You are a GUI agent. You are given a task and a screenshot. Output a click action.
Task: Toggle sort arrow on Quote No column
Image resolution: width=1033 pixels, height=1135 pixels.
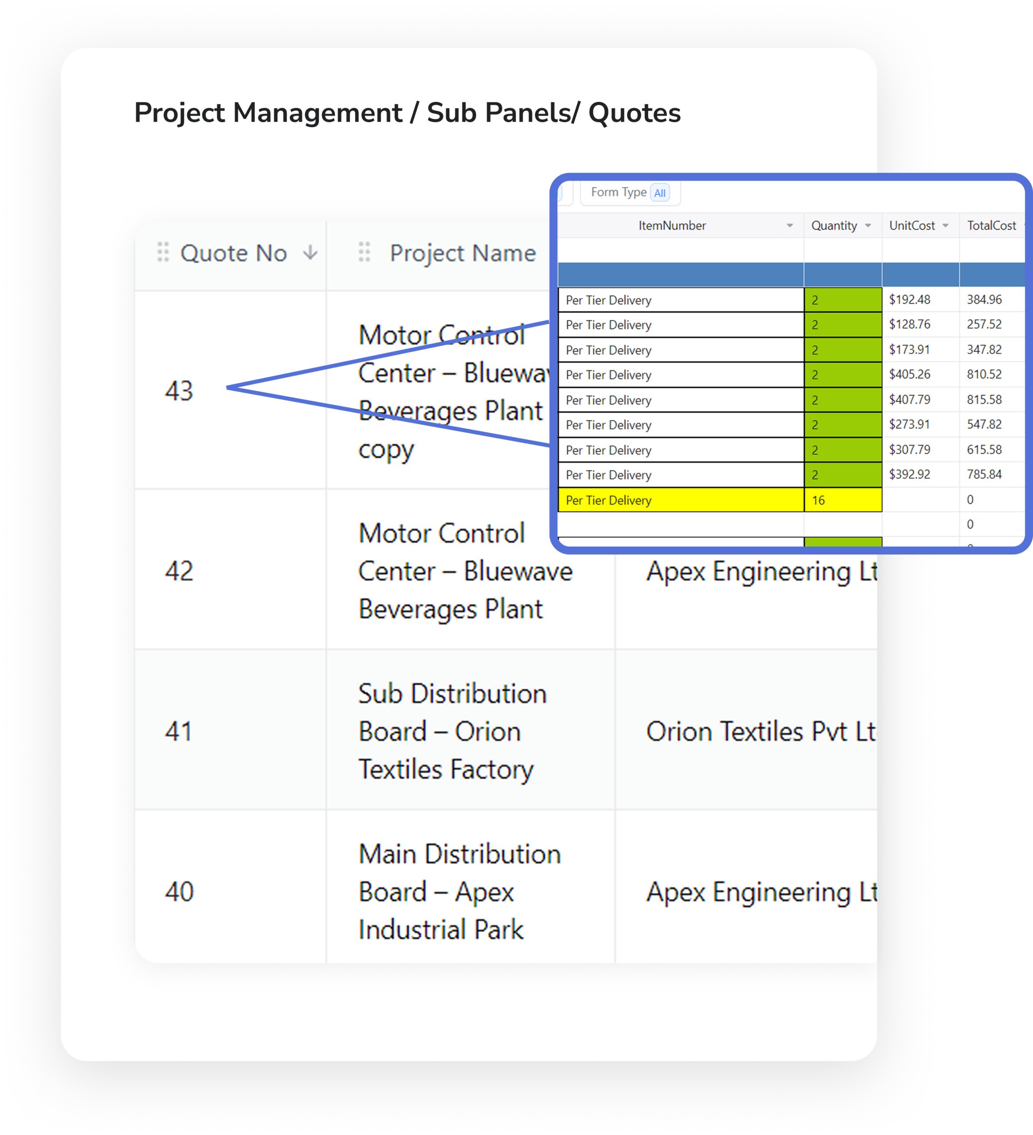click(310, 252)
